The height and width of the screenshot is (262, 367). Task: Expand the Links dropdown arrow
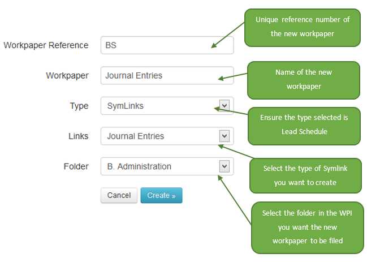pyautogui.click(x=224, y=136)
